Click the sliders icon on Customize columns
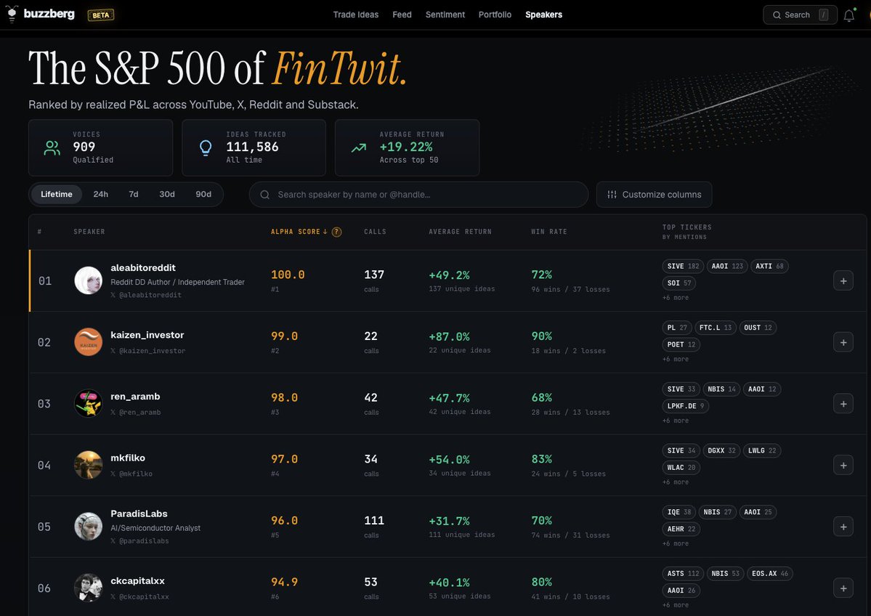This screenshot has width=871, height=616. tap(612, 195)
